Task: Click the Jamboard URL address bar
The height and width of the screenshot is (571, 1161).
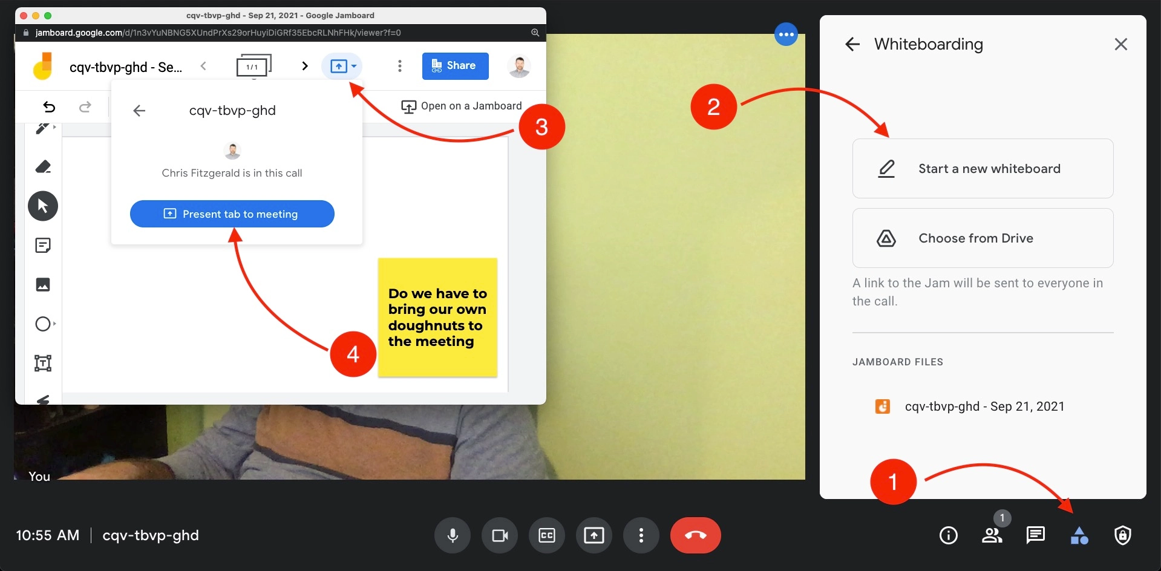Action: pyautogui.click(x=218, y=33)
